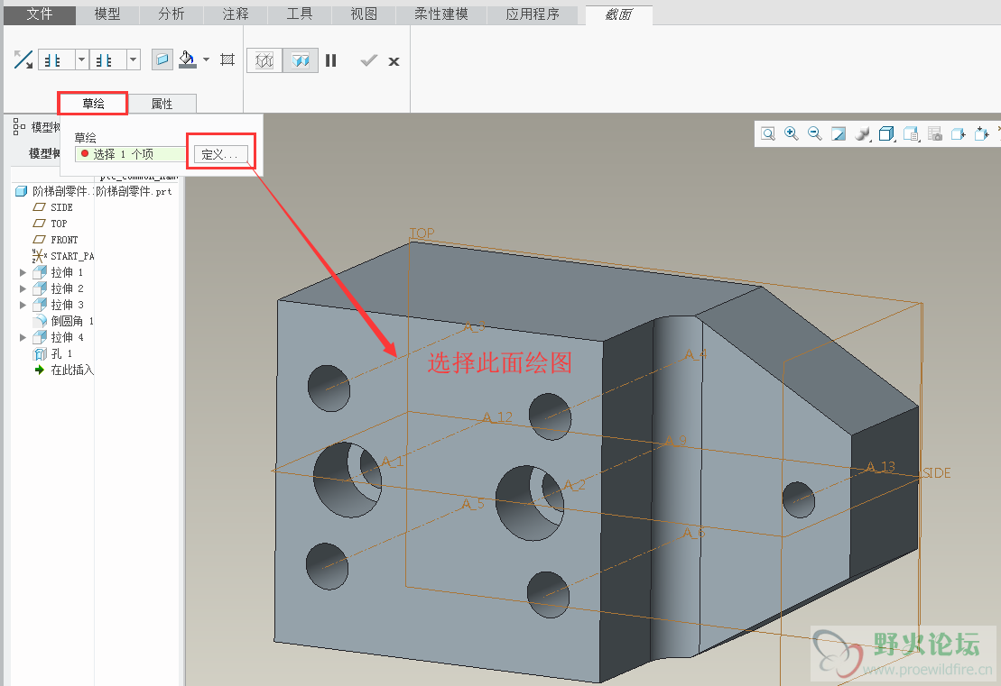The height and width of the screenshot is (686, 1001).
Task: Open the 属性 panel tab
Action: [162, 104]
